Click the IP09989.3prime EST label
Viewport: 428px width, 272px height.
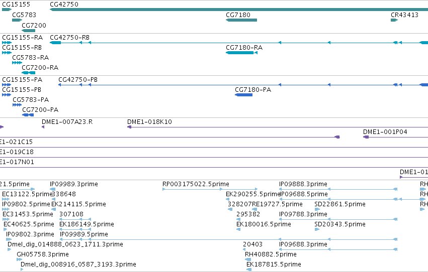click(74, 184)
